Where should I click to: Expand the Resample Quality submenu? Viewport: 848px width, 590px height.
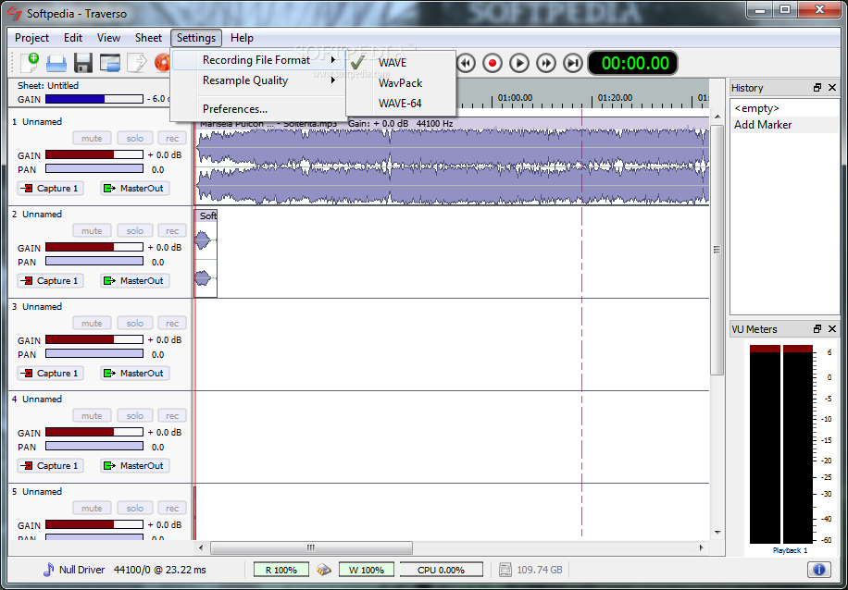tap(258, 80)
